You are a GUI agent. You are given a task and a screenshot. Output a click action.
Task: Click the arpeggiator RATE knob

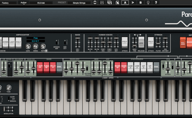tap(43, 46)
